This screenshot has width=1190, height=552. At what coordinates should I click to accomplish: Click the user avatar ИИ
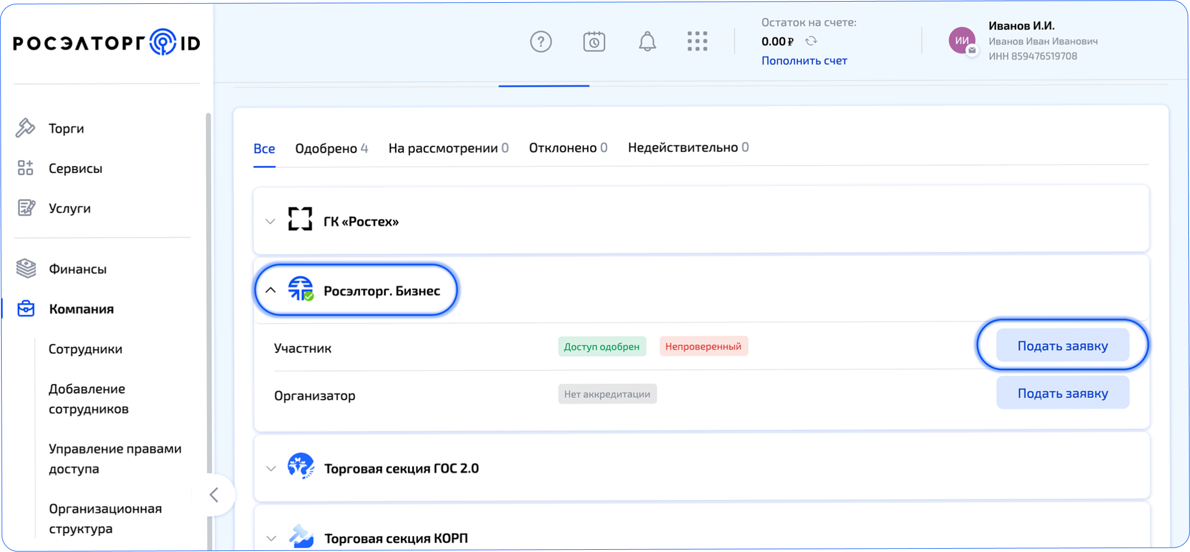pyautogui.click(x=962, y=40)
